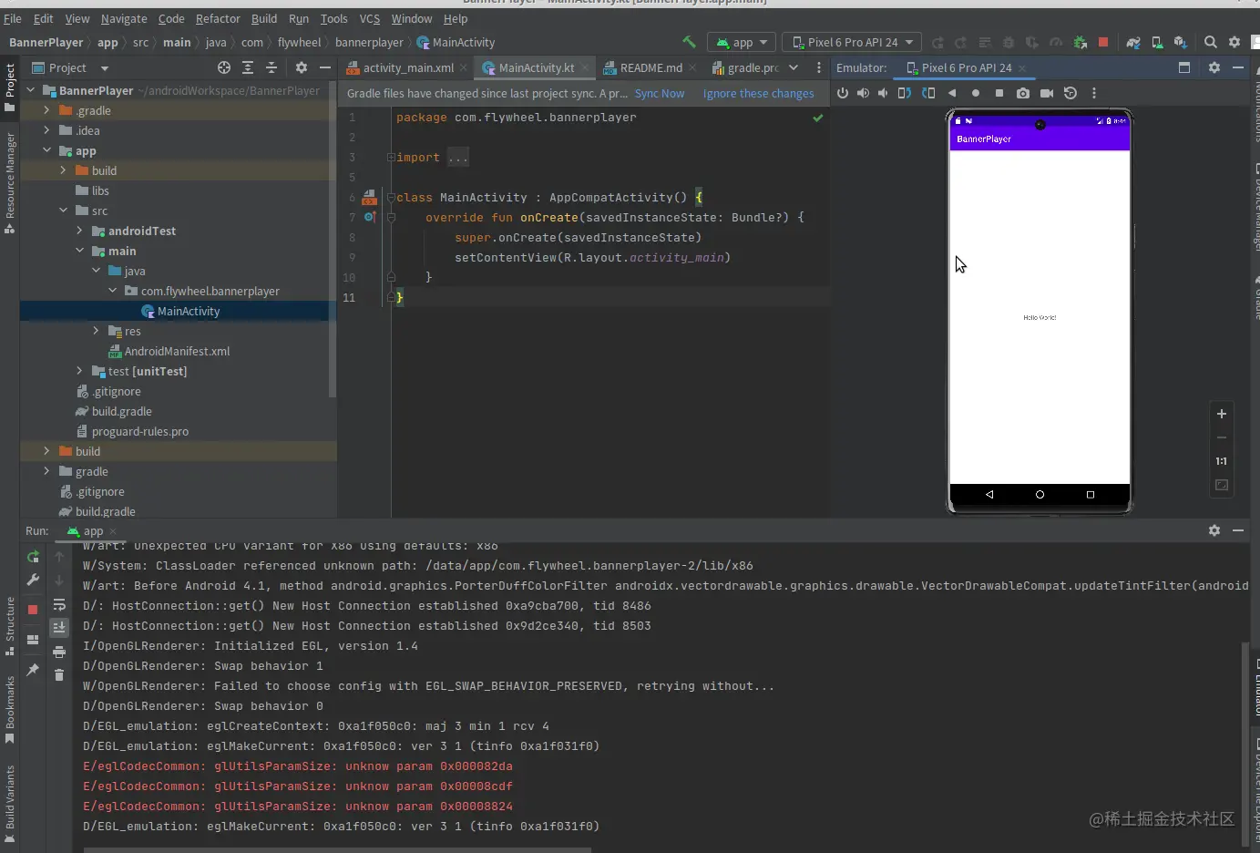Click Select Opened File target icon in Project panel
The width and height of the screenshot is (1260, 853).
[224, 67]
